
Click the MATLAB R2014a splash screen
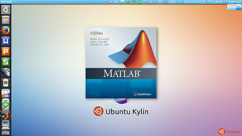click(x=121, y=63)
